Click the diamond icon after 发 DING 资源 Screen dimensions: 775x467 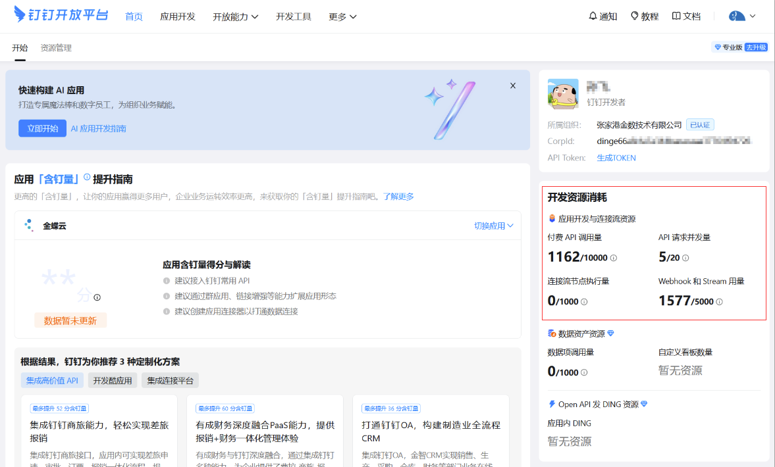[644, 404]
